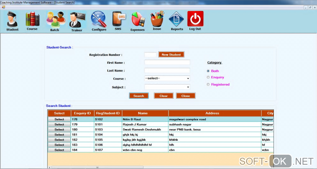Click the Search button
The image size is (317, 169).
[x=139, y=96]
